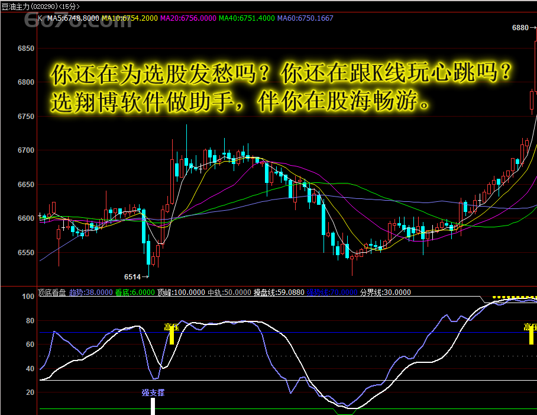The height and width of the screenshot is (415, 537).
Task: Click the 看底:6.0000 indicator value
Action: pyautogui.click(x=135, y=292)
